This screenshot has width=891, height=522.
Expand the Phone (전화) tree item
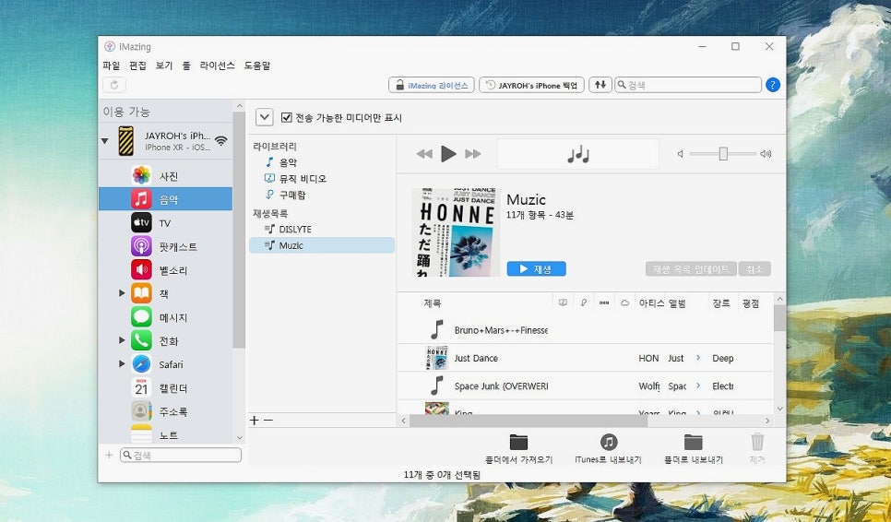coord(122,340)
